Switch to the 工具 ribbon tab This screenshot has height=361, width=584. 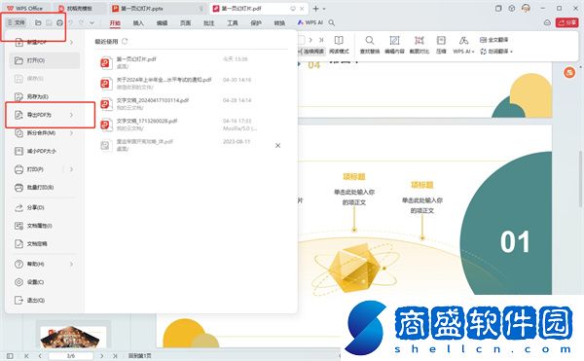coord(233,23)
